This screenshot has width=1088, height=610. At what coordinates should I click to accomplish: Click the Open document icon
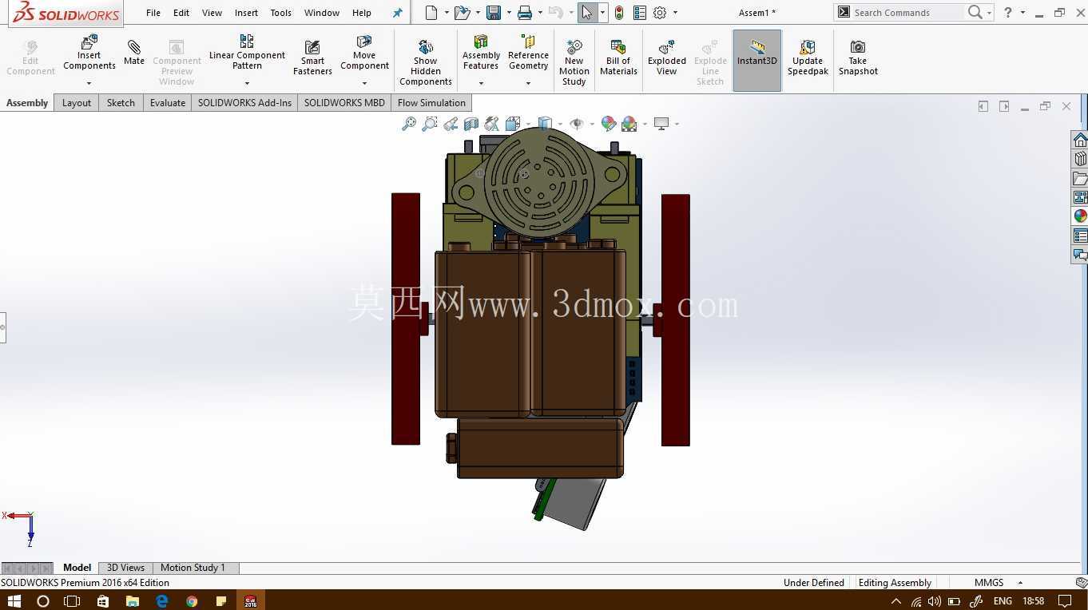coord(462,13)
